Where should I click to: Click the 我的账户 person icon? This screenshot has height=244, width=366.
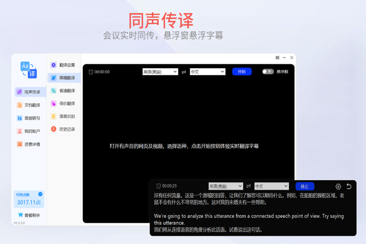20,131
